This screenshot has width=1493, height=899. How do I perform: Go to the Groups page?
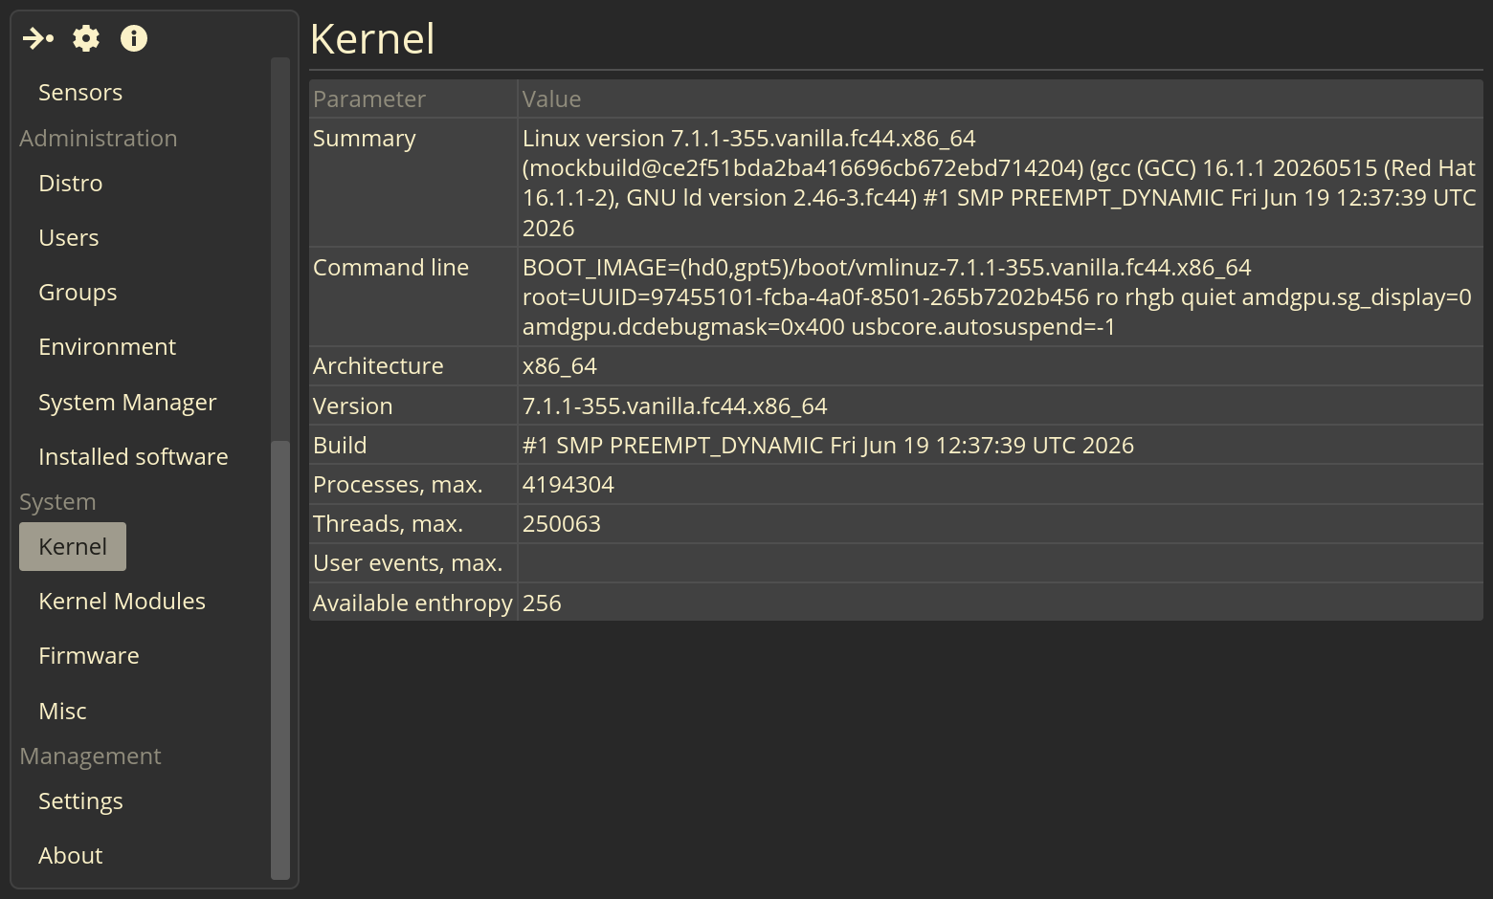pos(78,293)
